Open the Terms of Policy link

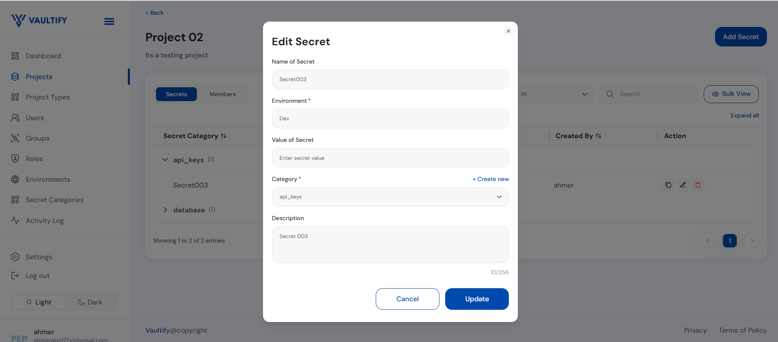tap(743, 330)
